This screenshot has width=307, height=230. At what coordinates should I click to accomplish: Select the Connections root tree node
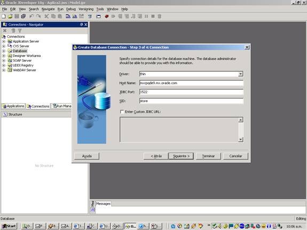15,37
